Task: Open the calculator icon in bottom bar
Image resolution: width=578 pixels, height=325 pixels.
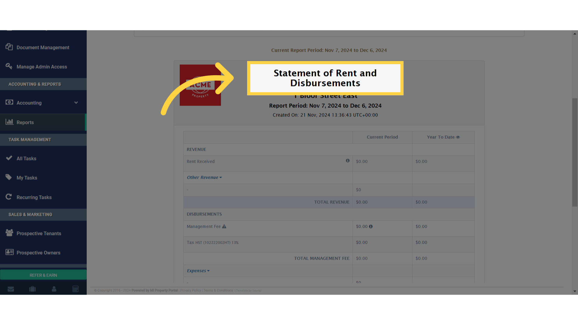Action: click(x=76, y=289)
